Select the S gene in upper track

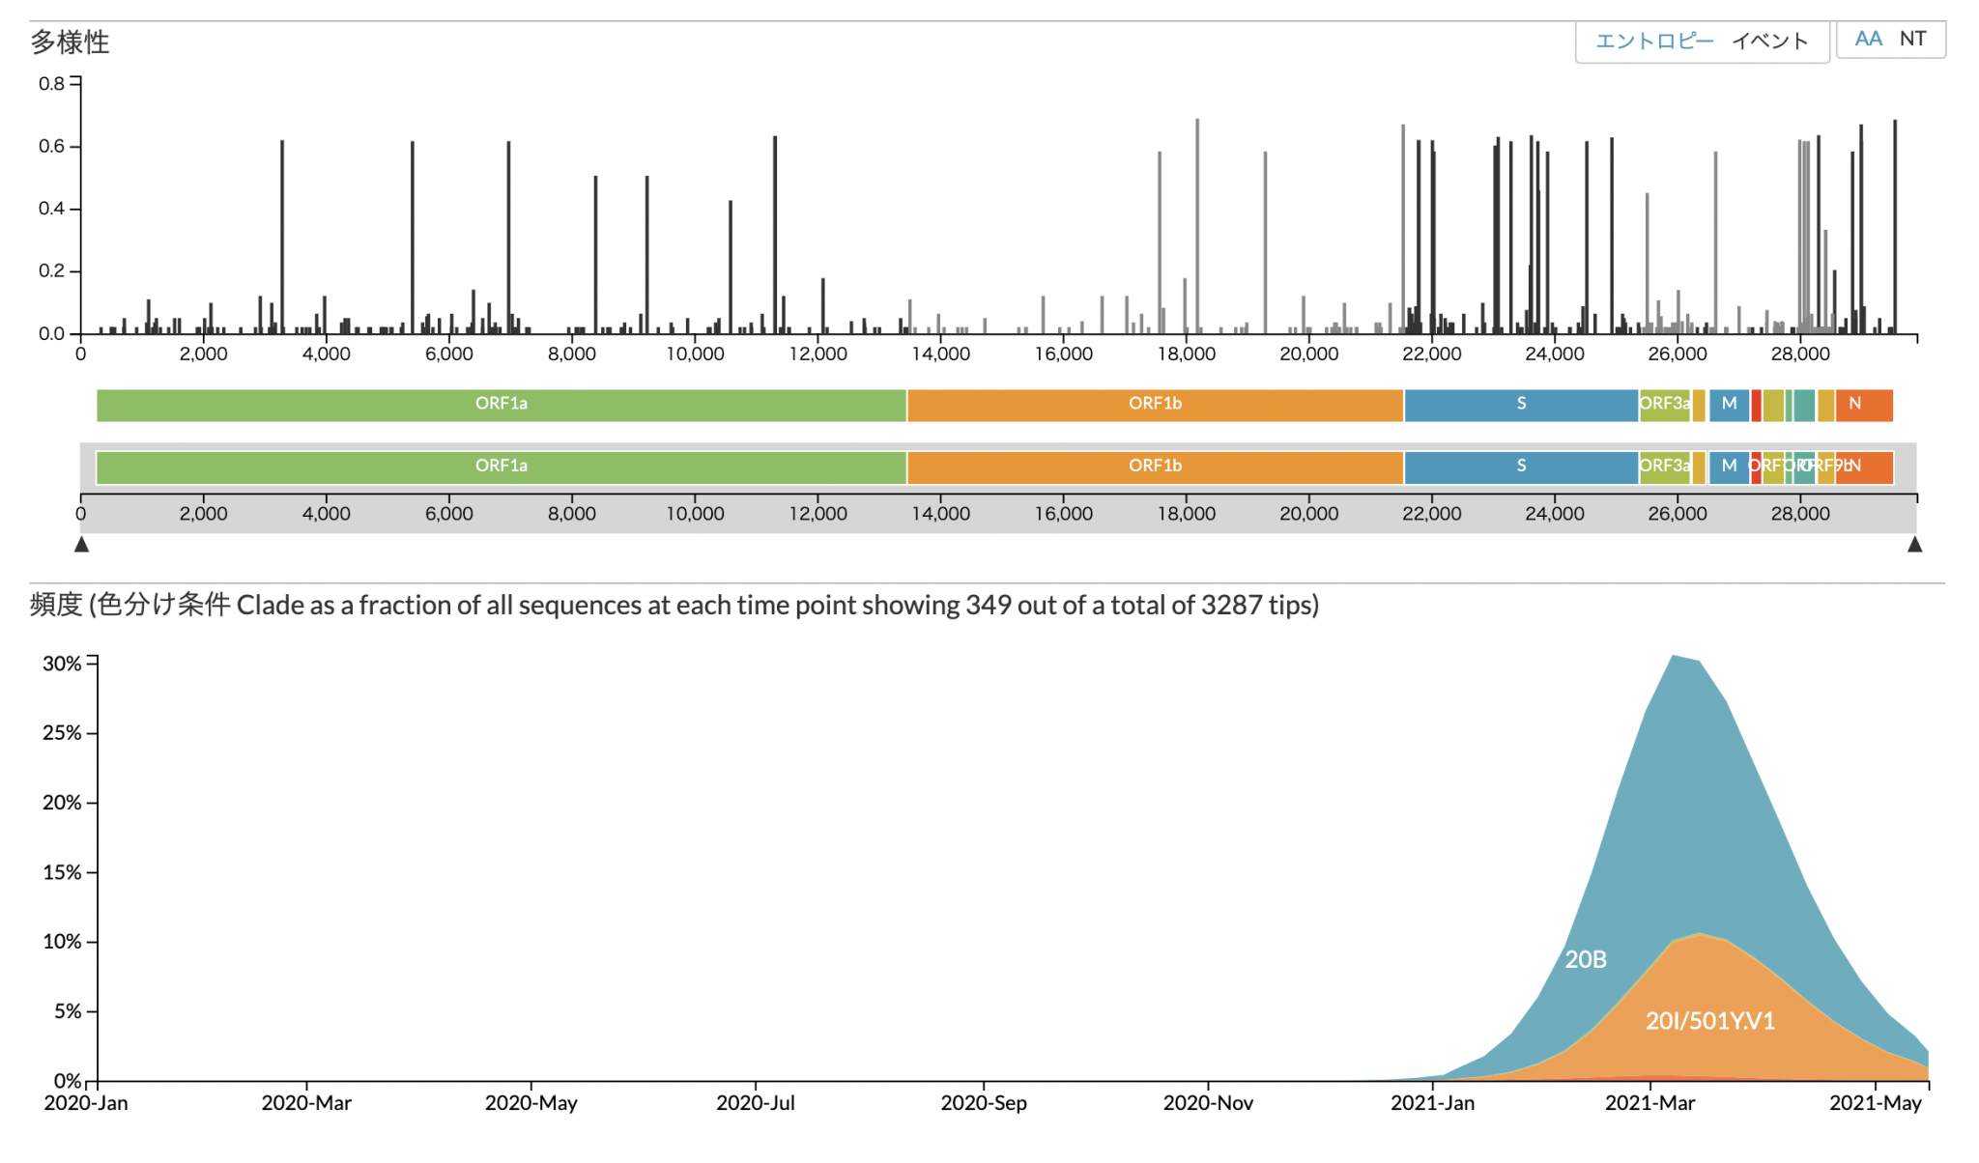pyautogui.click(x=1521, y=405)
